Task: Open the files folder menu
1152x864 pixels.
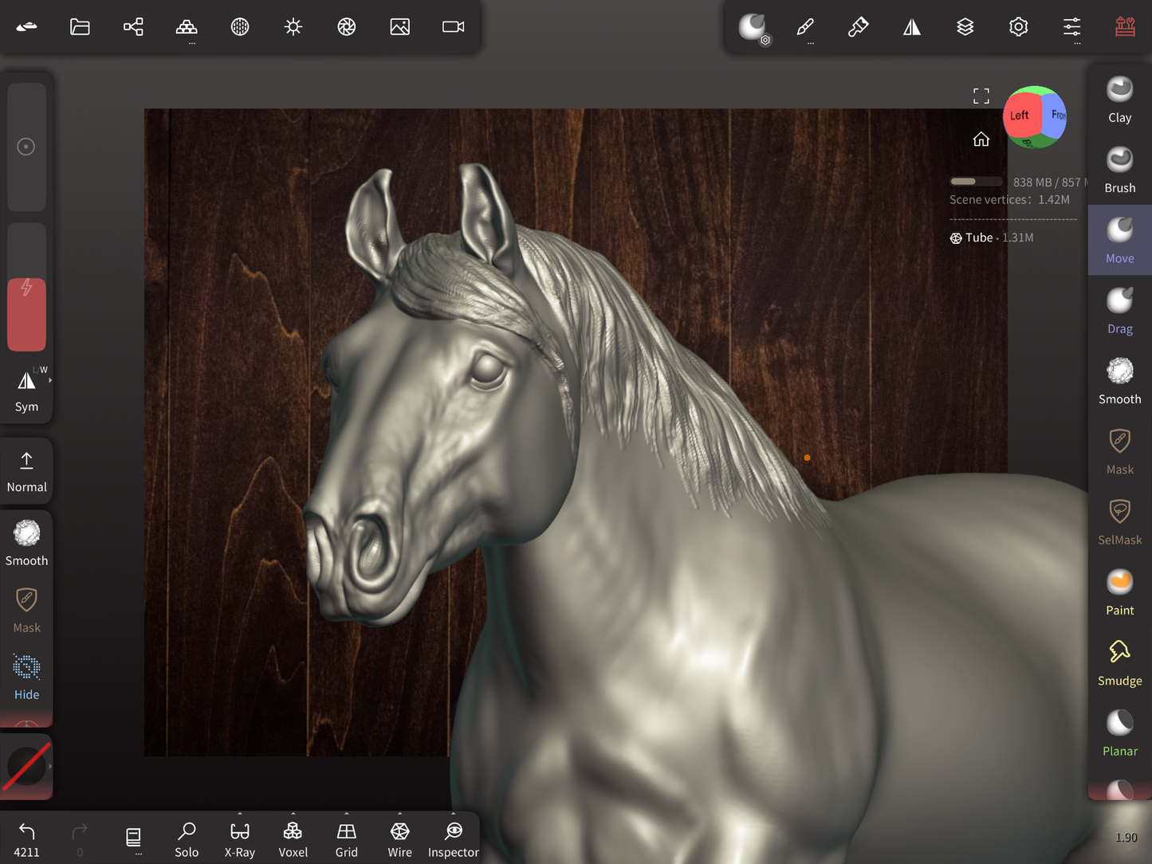Action: pos(80,27)
